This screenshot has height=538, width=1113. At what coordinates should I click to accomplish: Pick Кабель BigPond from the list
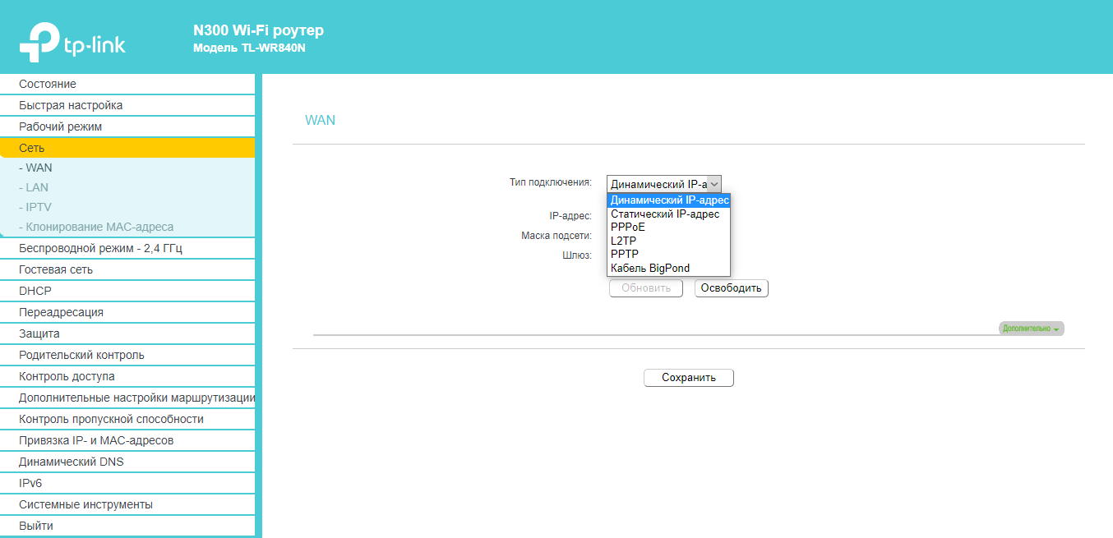pyautogui.click(x=650, y=269)
